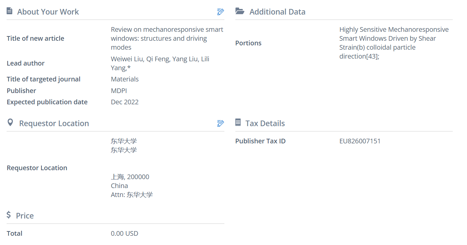Viewport: 467px width, 245px height.
Task: Click the Portions text about Shear Strain
Action: (394, 43)
